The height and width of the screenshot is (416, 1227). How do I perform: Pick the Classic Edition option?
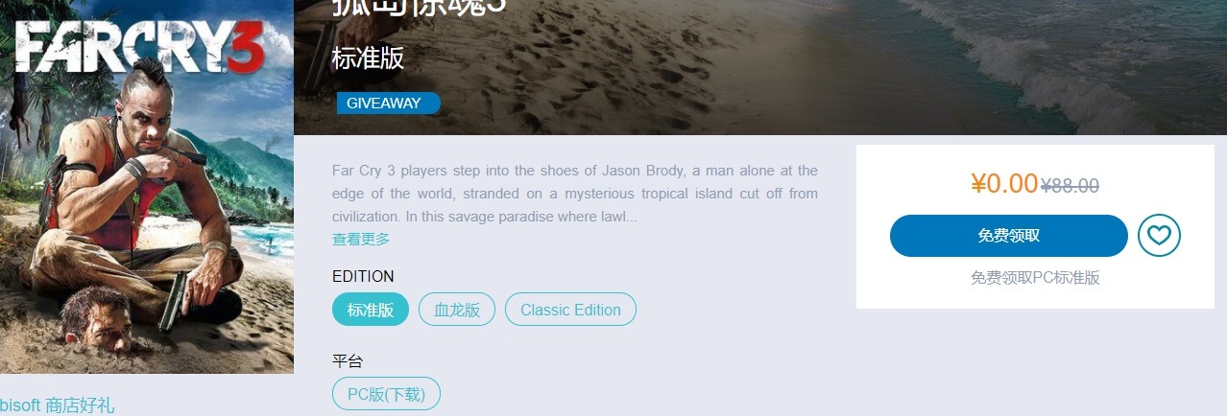[x=570, y=310]
